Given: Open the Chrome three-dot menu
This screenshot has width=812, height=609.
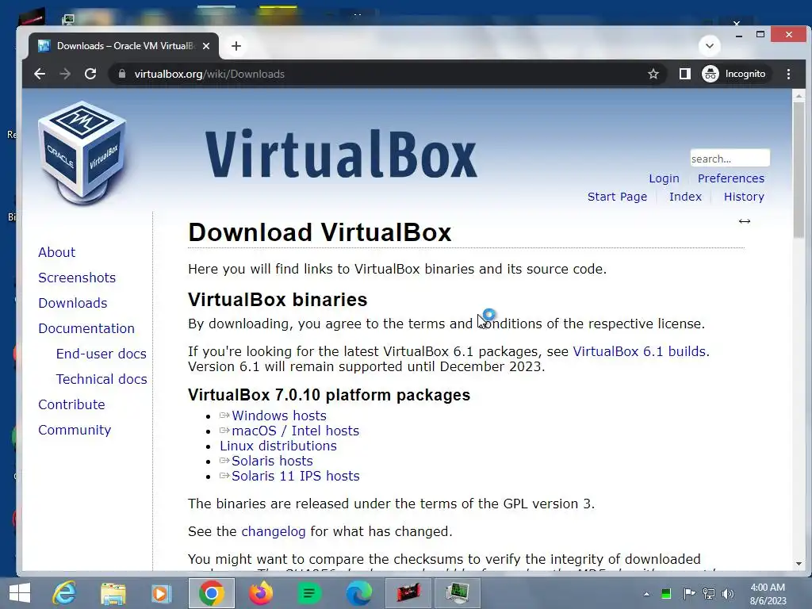Looking at the screenshot, I should (788, 74).
